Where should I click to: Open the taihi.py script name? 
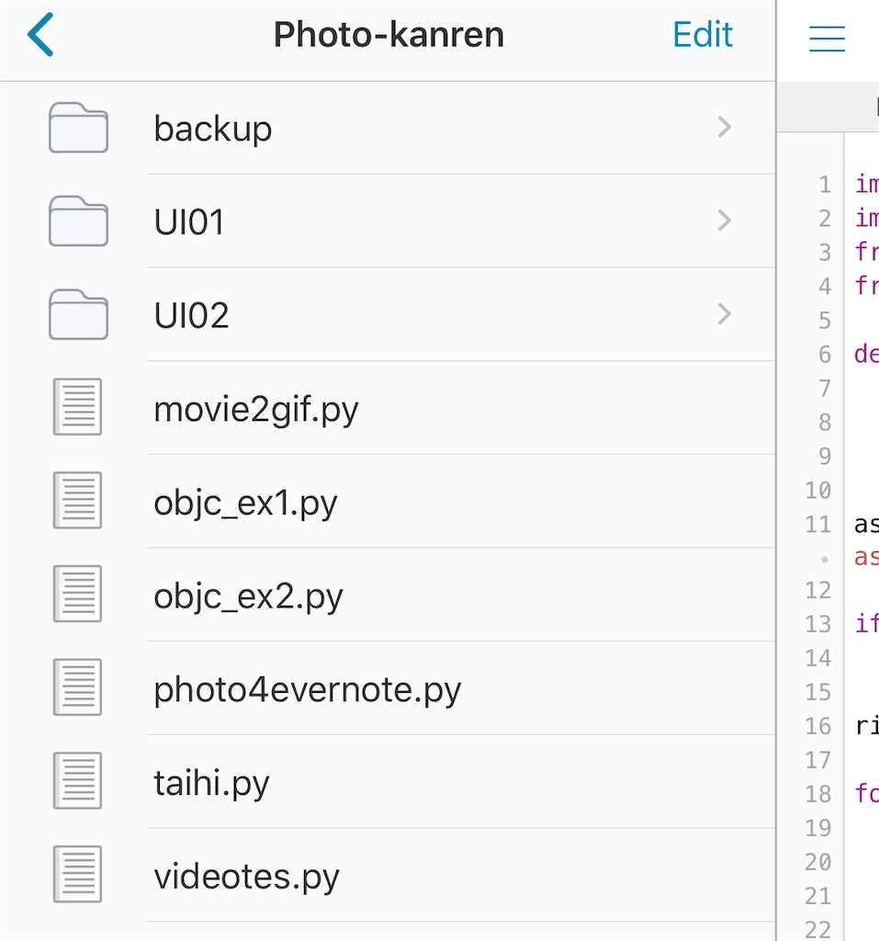(x=212, y=785)
